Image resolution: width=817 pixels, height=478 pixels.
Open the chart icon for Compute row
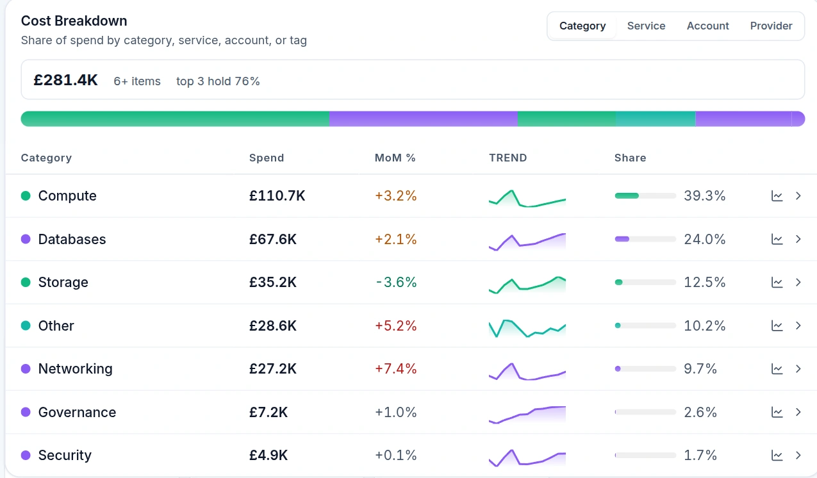click(777, 196)
